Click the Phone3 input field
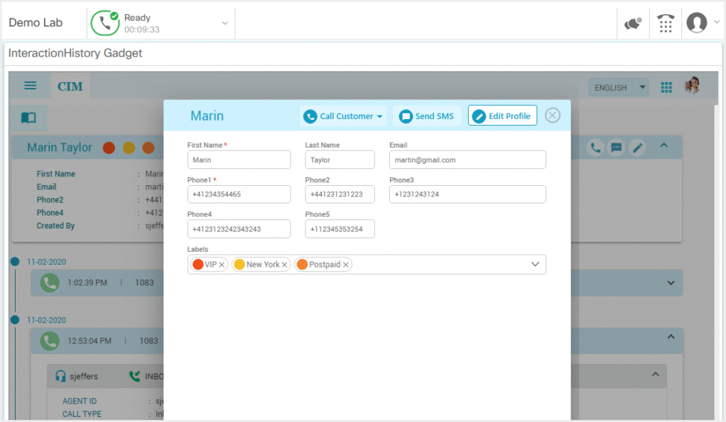Image resolution: width=726 pixels, height=422 pixels. click(x=468, y=194)
